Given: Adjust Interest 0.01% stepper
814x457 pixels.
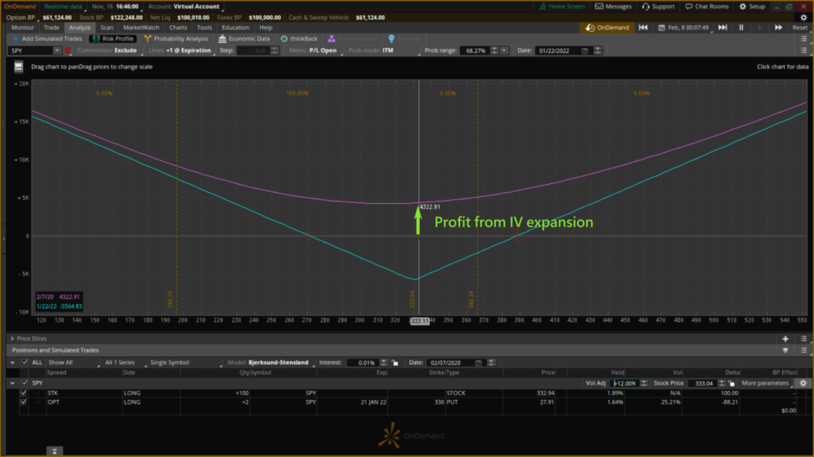Looking at the screenshot, I should pyautogui.click(x=384, y=362).
